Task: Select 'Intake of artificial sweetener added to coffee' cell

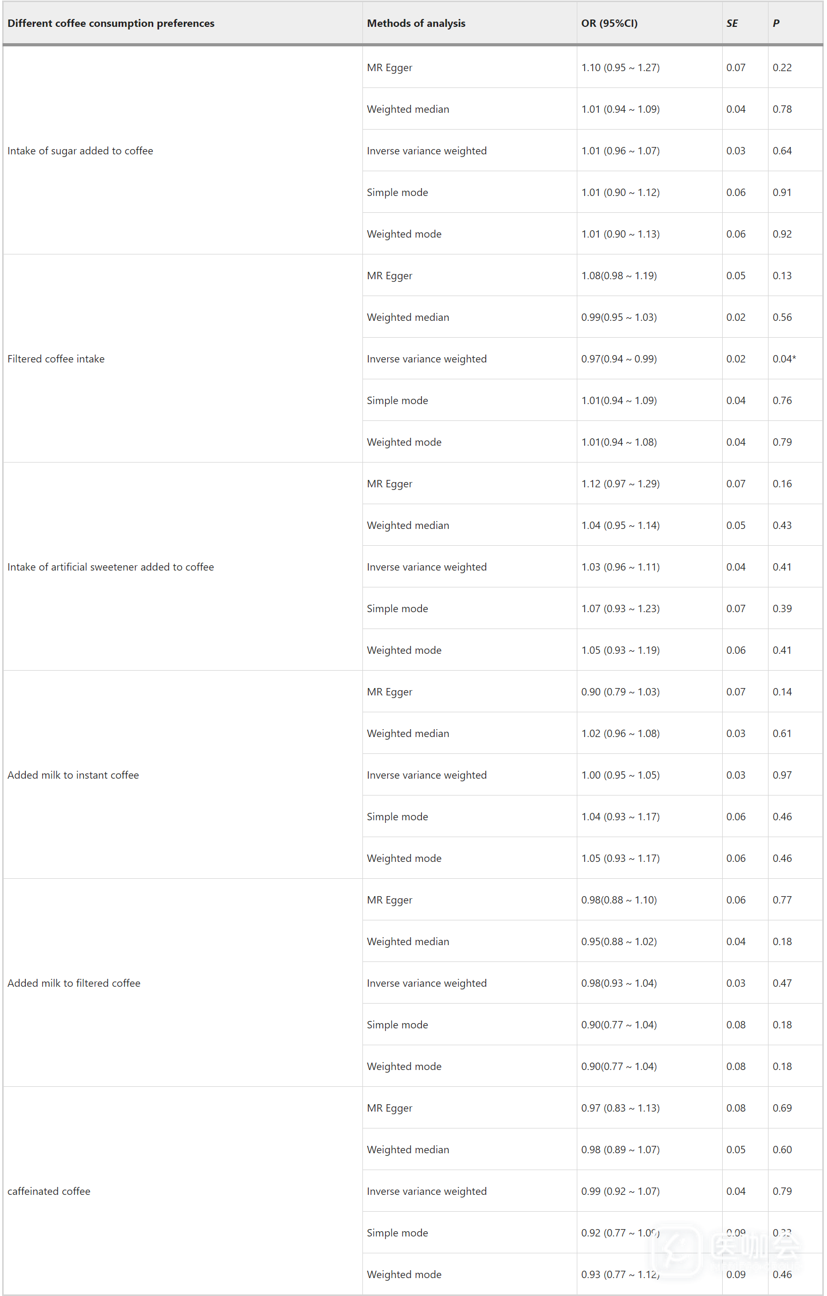Action: click(110, 567)
